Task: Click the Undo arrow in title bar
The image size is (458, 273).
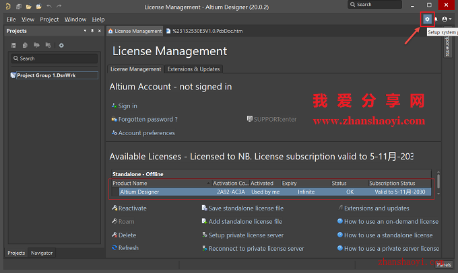Action: tap(48, 6)
